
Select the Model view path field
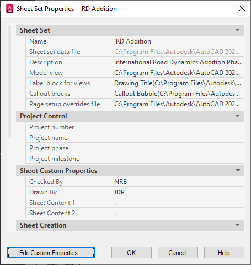pos(178,73)
